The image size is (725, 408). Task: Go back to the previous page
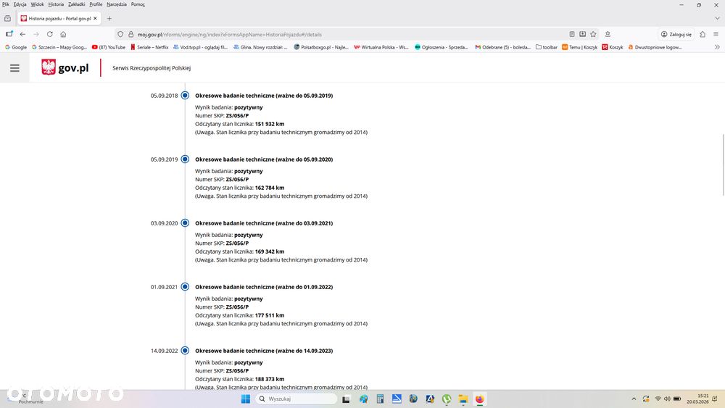pyautogui.click(x=22, y=34)
